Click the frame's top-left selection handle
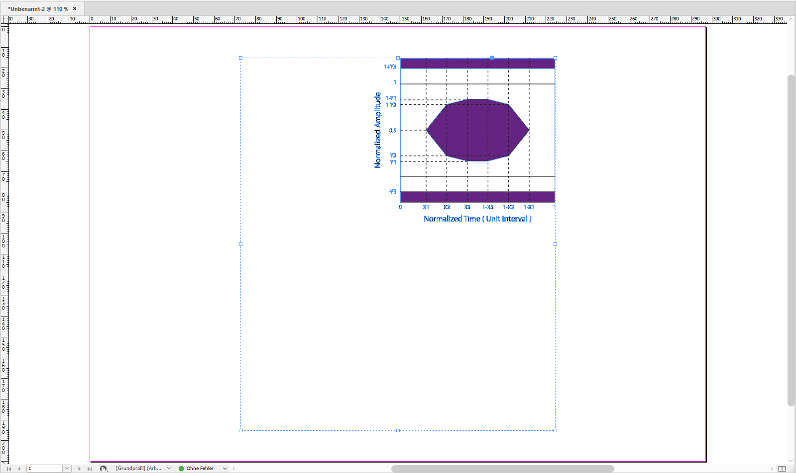The image size is (796, 473). pos(241,58)
